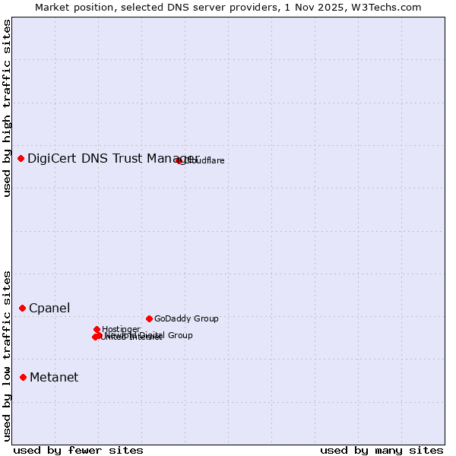Select the Cpanel red diamond marker
456x456 pixels.
click(23, 308)
